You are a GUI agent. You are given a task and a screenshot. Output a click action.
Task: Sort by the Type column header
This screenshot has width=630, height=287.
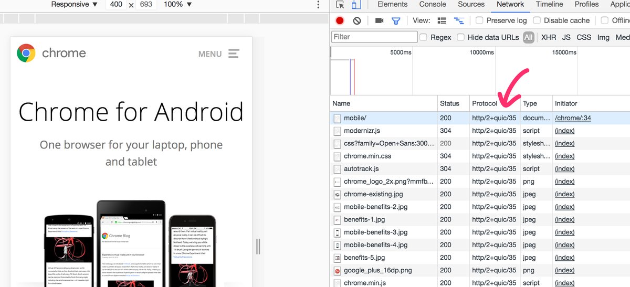point(537,103)
